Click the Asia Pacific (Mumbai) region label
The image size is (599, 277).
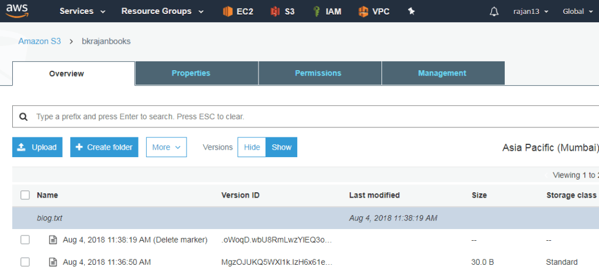550,148
